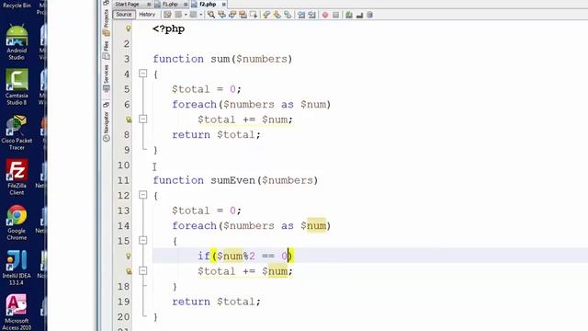Viewport: 588px width, 331px height.
Task: Open the Forward navigation dropdown arrow
Action: click(201, 15)
